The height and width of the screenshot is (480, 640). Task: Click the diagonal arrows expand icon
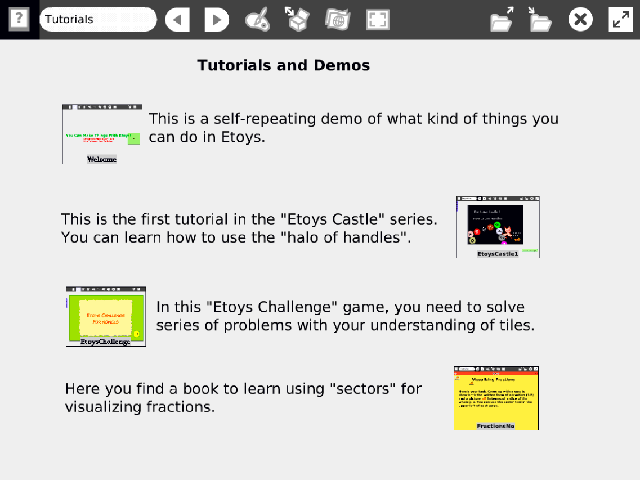621,19
